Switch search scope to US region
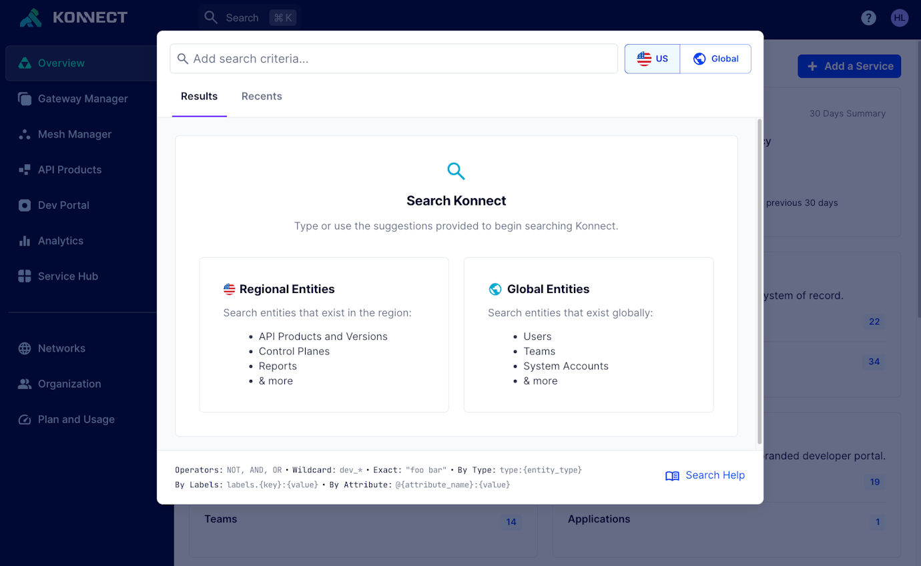This screenshot has width=921, height=566. (x=652, y=58)
